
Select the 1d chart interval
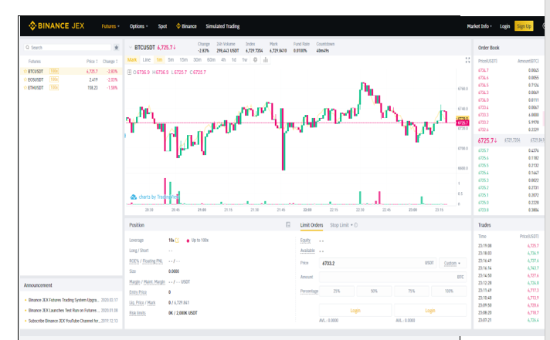point(233,60)
